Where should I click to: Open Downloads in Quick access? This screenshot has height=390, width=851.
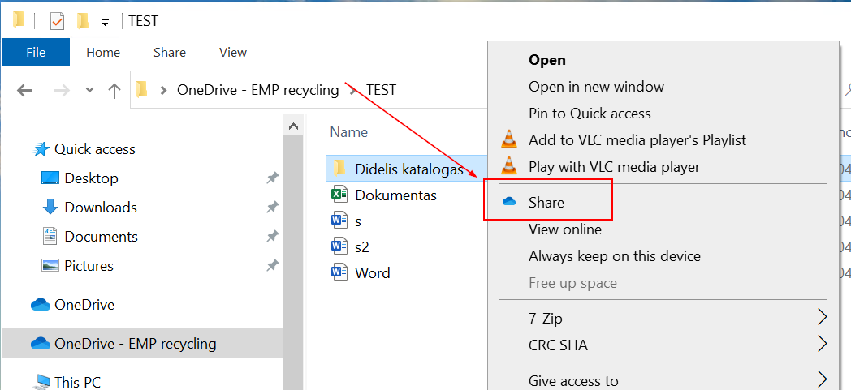(101, 208)
